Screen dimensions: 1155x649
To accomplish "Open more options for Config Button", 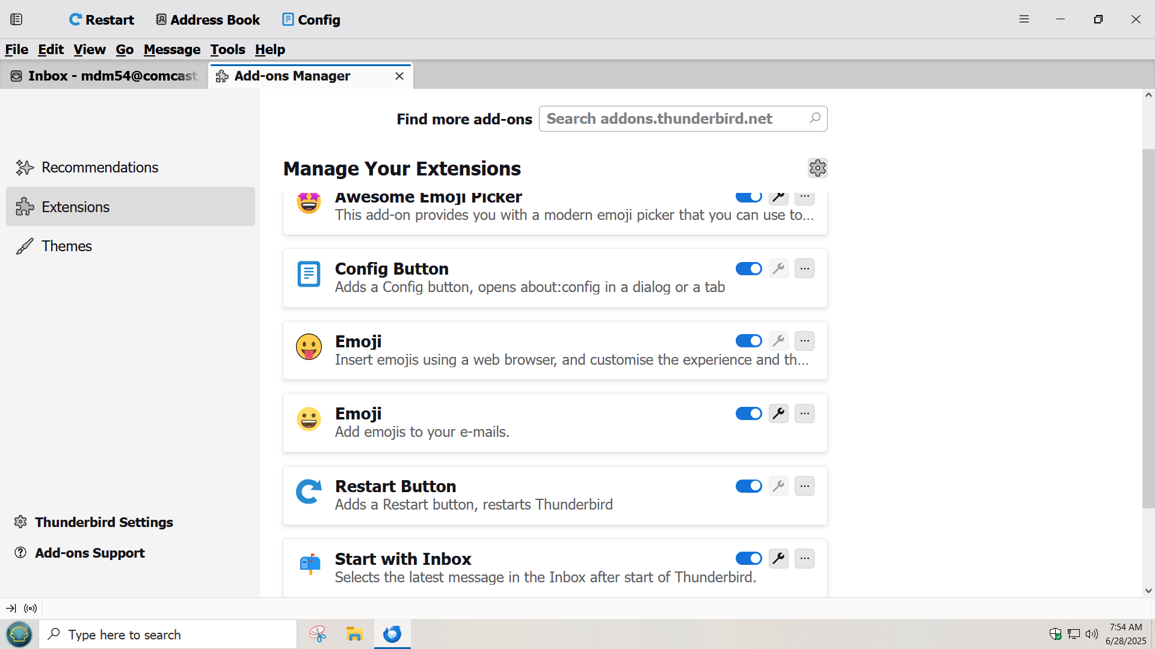I will click(804, 269).
